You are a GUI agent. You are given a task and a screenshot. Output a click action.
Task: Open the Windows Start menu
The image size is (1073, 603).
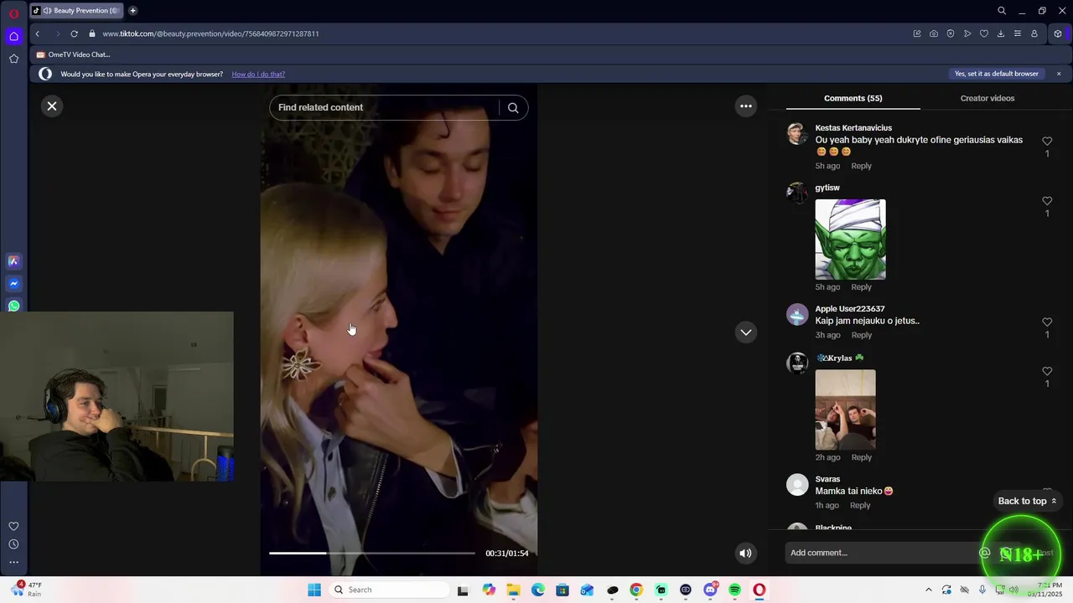[314, 590]
